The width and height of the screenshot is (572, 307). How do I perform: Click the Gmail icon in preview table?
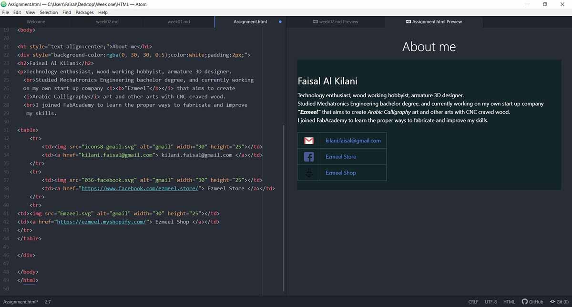point(308,141)
